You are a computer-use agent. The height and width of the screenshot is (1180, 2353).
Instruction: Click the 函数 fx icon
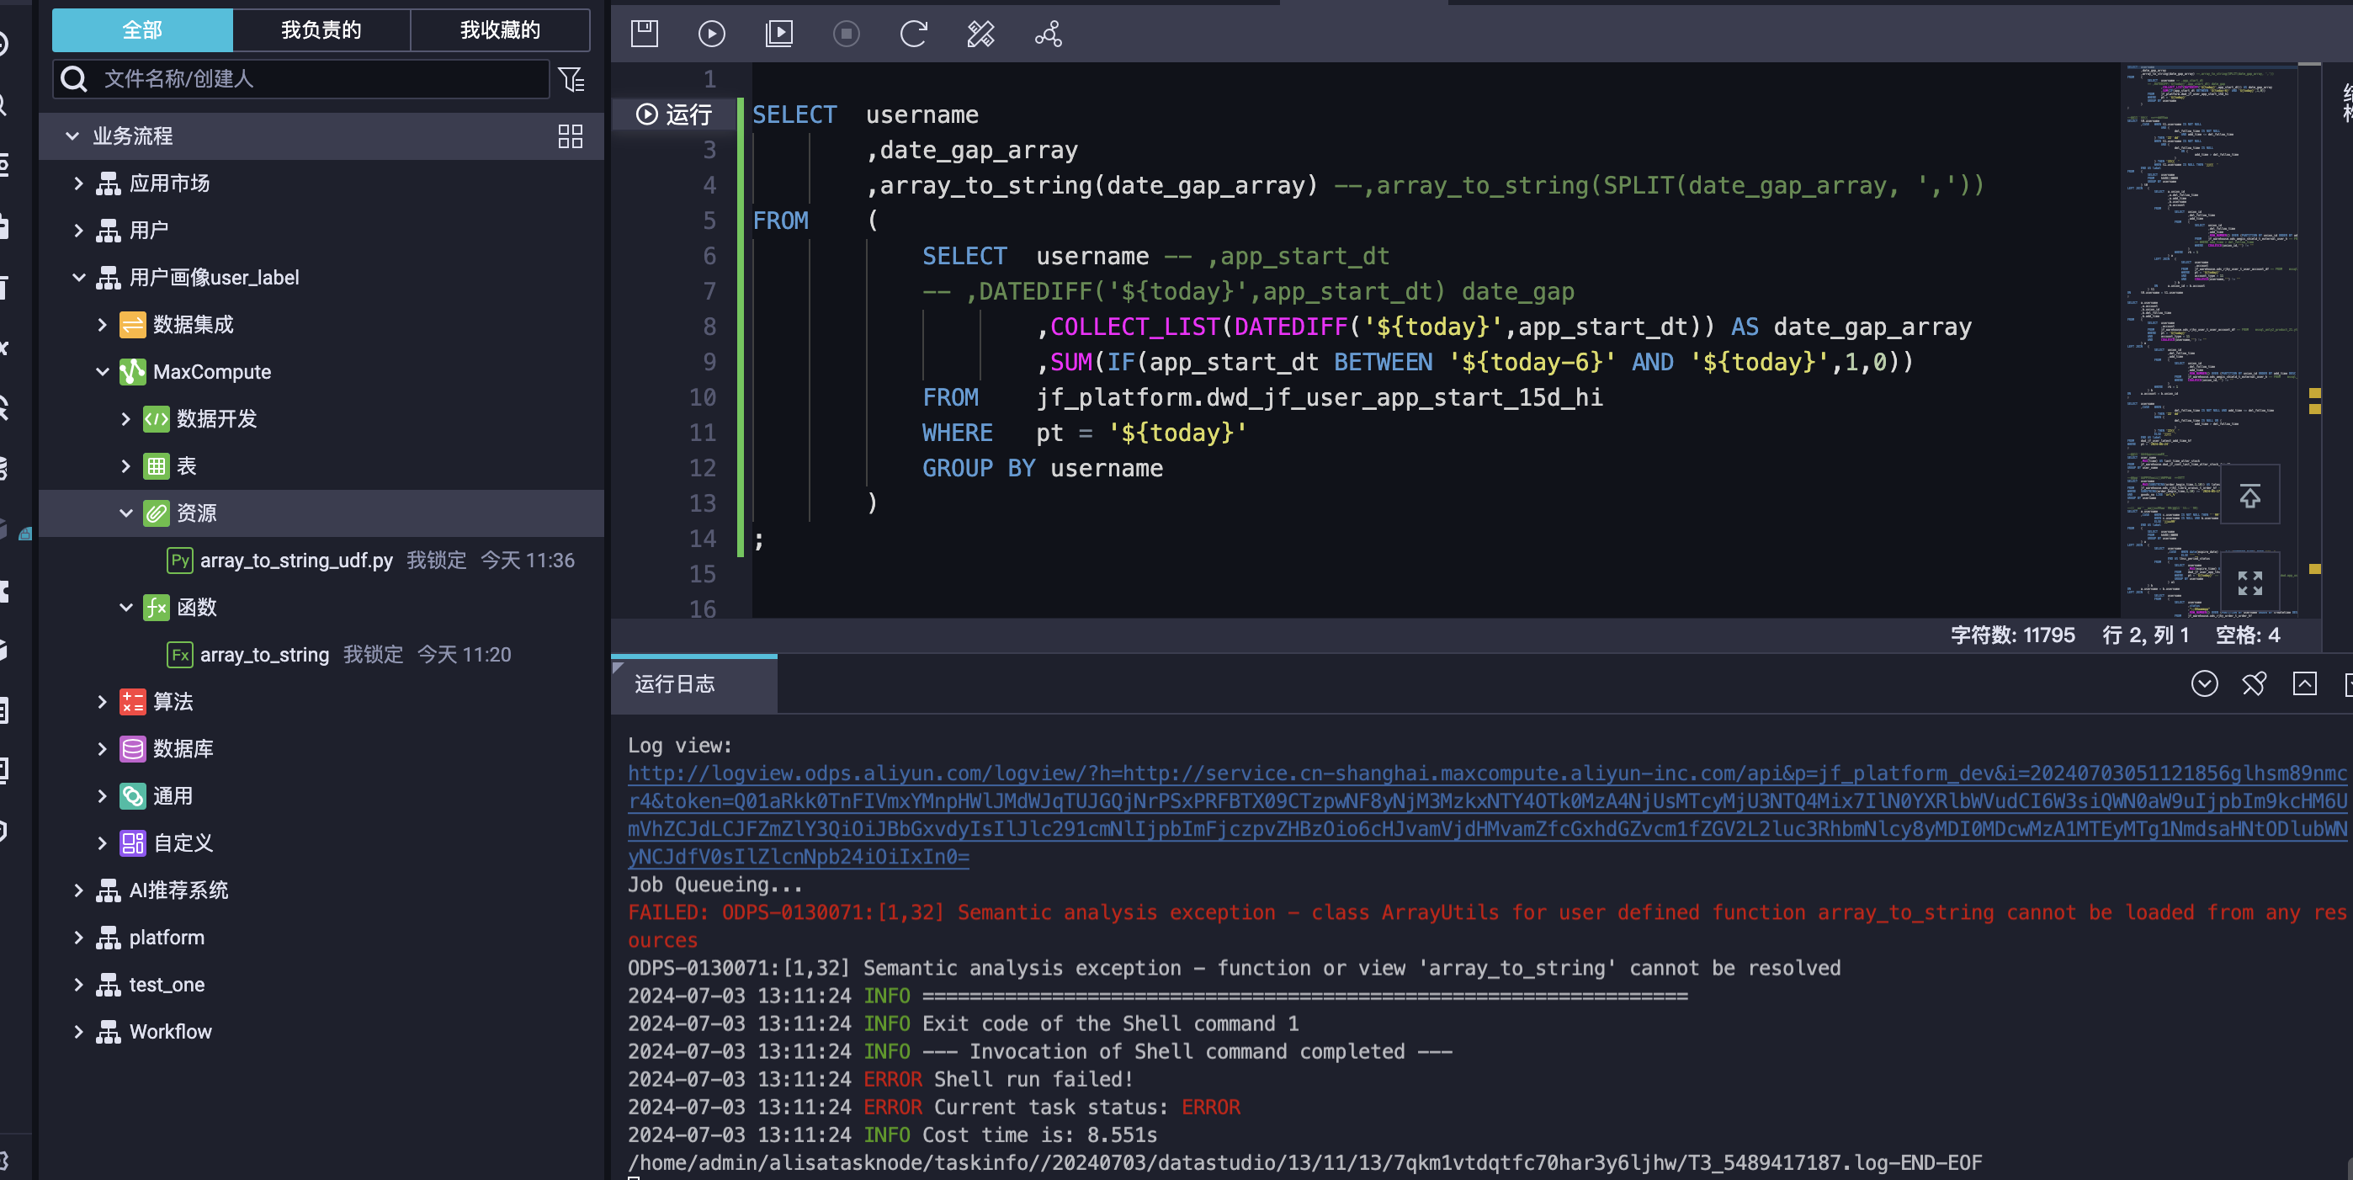[x=157, y=608]
